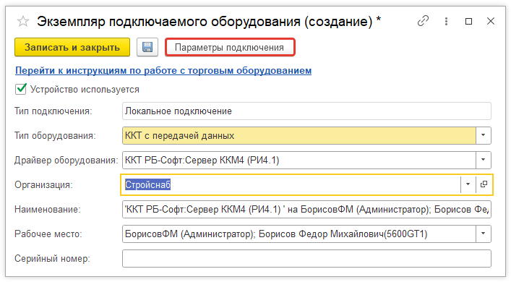Expand the Рабочее место dropdown
This screenshot has width=511, height=282.
click(484, 234)
